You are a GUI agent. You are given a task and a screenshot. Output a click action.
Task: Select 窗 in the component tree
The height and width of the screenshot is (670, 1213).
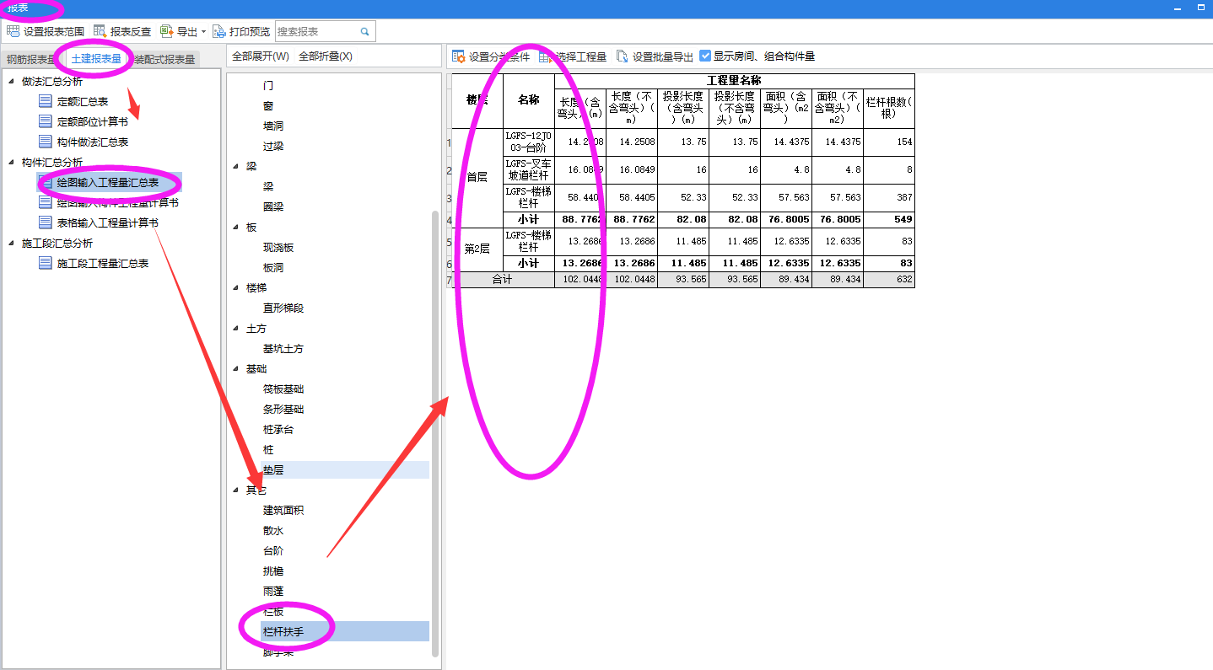click(268, 105)
